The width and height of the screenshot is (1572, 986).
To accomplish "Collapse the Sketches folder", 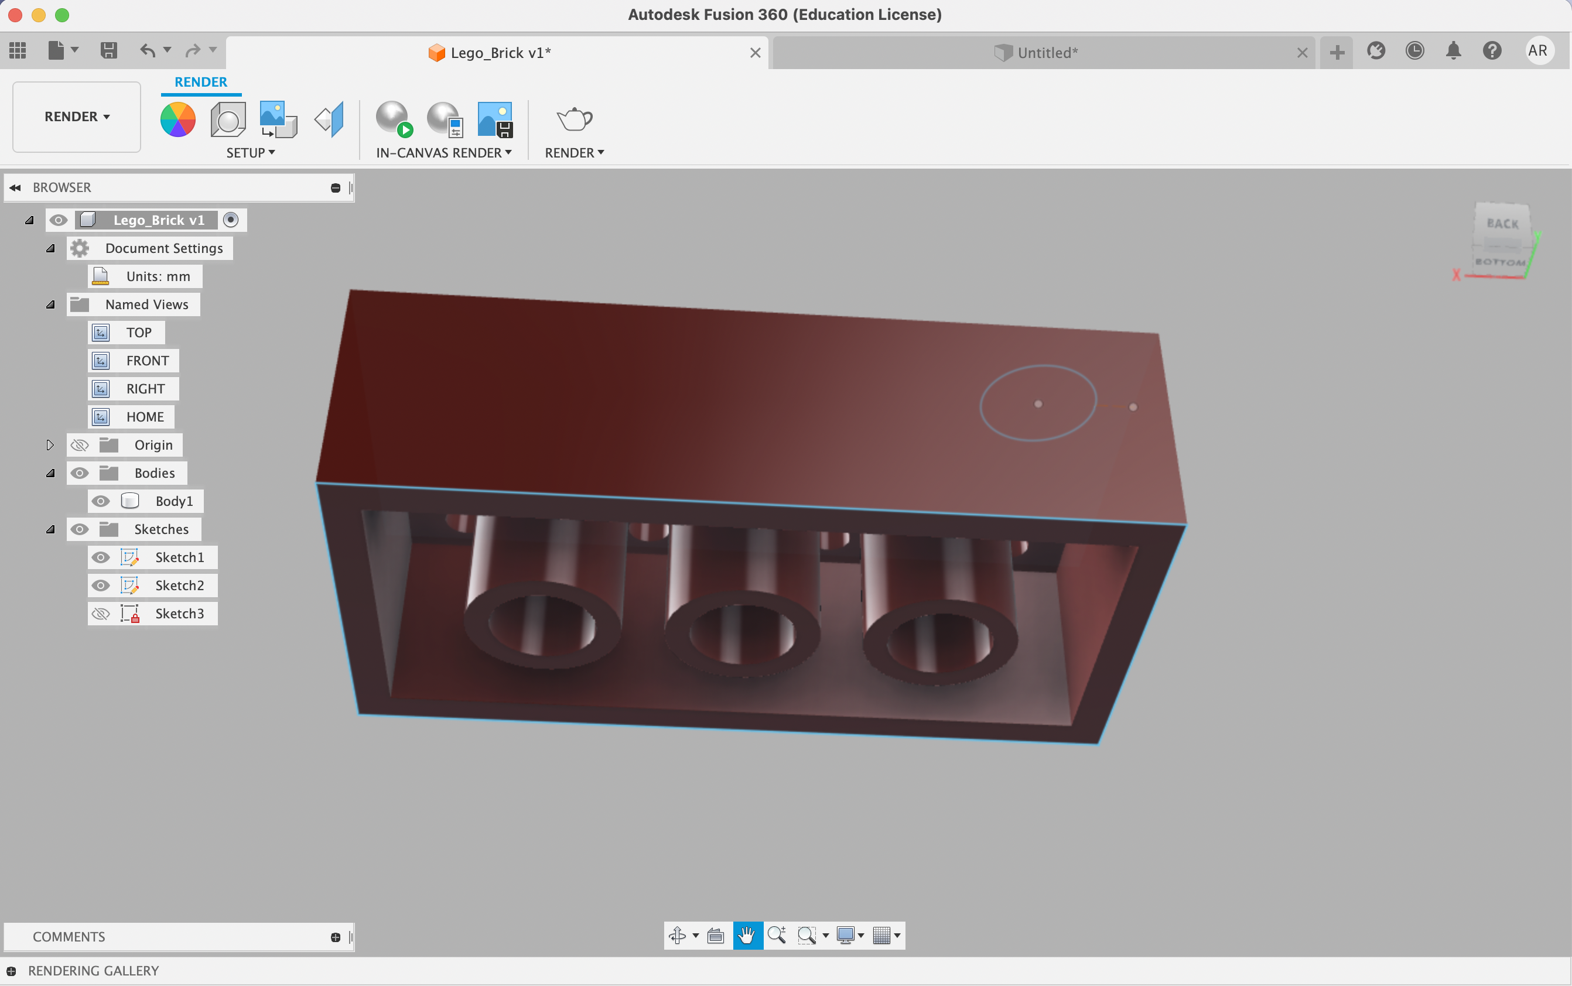I will (x=50, y=529).
